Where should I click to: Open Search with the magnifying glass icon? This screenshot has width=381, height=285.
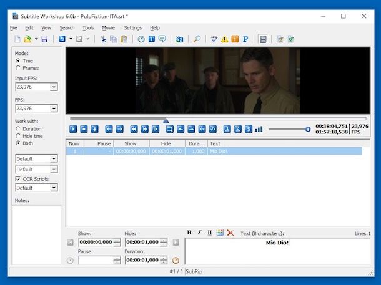pyautogui.click(x=197, y=39)
